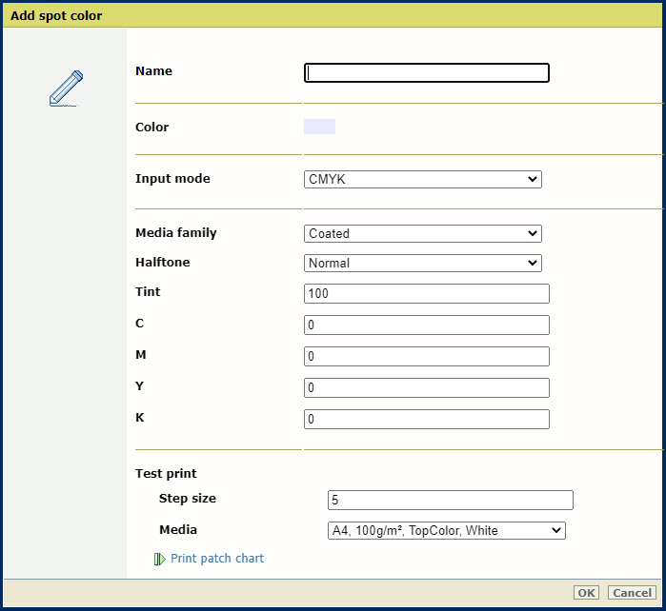Click the Test print section heading

pos(166,473)
